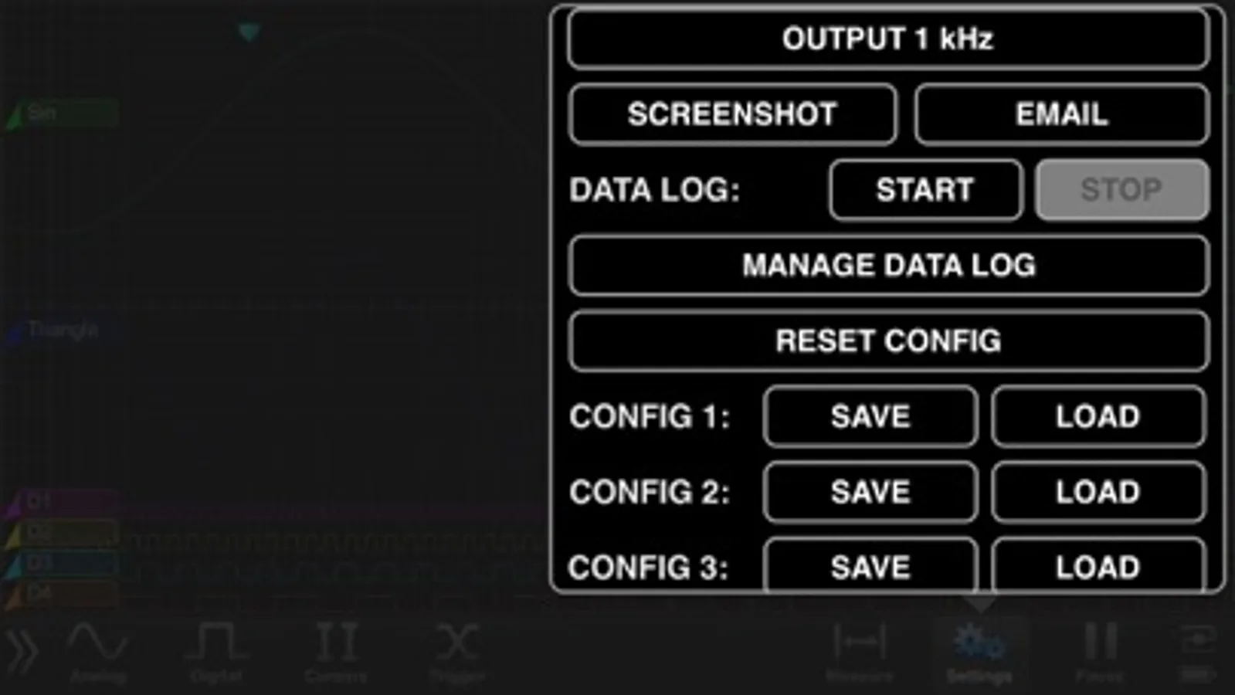
Task: LOAD CONFIG 2
Action: click(1098, 492)
